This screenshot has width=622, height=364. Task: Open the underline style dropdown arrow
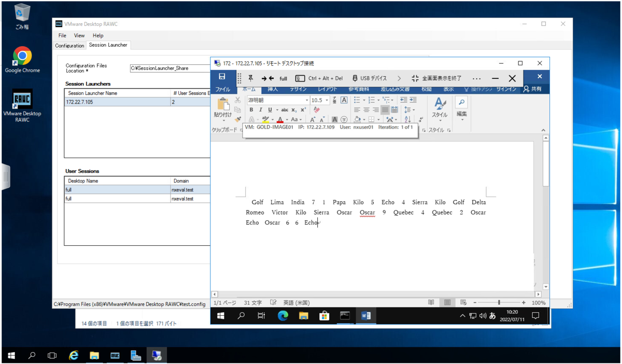pyautogui.click(x=277, y=110)
